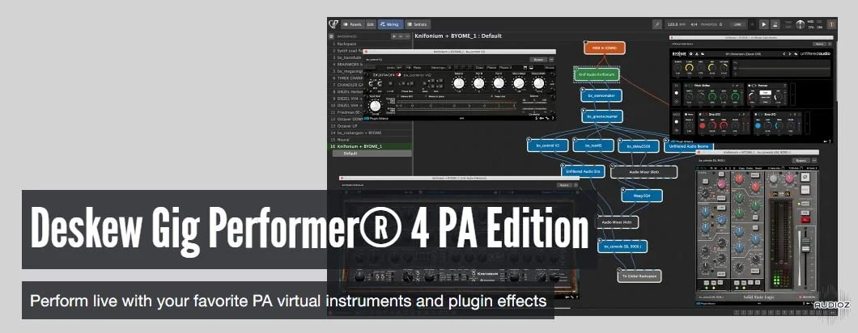
Task: Select the Audio Mixer (8ch) block
Action: click(643, 171)
